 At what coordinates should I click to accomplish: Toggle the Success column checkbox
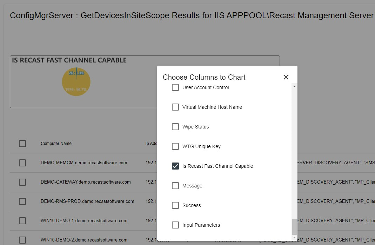[175, 205]
